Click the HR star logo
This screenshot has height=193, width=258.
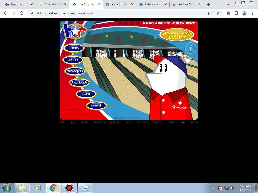(x=75, y=31)
